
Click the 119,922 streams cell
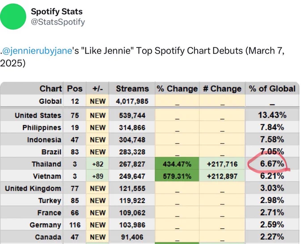(132, 201)
